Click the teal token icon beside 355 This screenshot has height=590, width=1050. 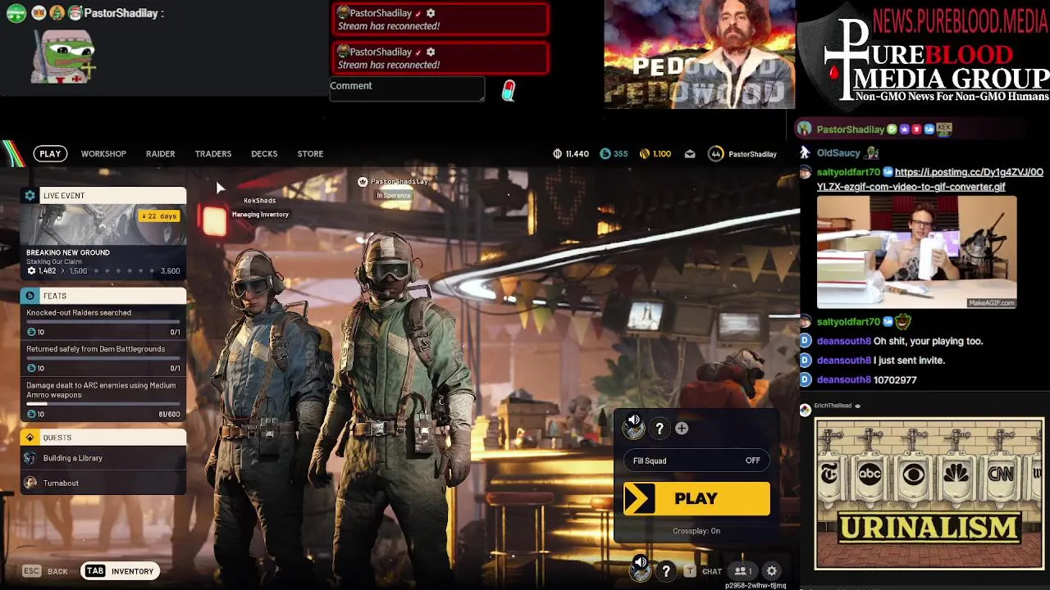[x=605, y=153]
